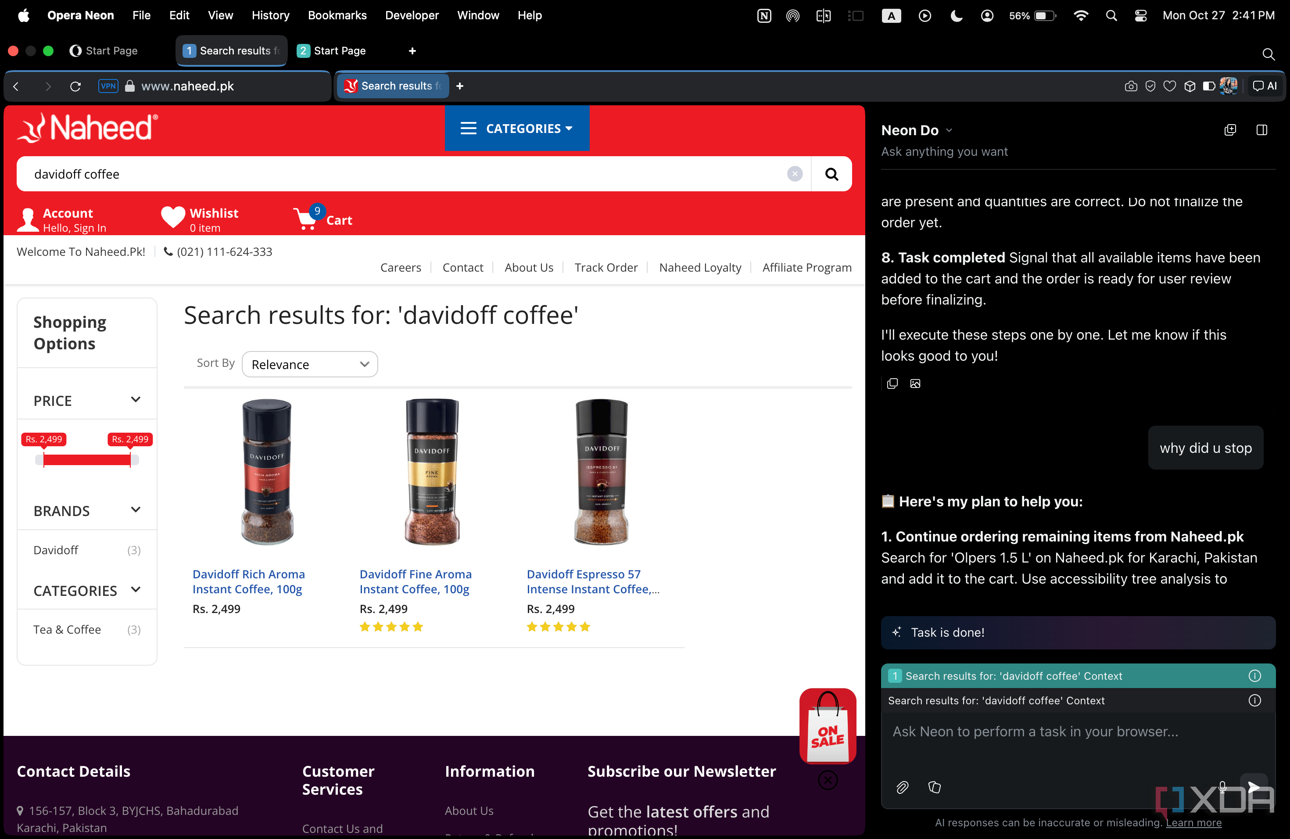Open Davidoff Fine Aroma Instant Coffee link
Screen dimensions: 1290x839
[x=415, y=581]
